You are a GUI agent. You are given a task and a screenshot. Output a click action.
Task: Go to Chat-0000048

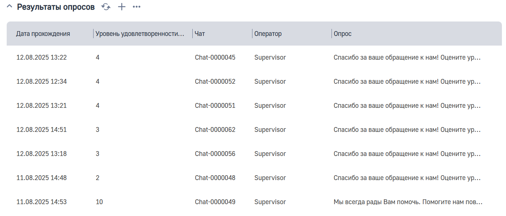[215, 178]
